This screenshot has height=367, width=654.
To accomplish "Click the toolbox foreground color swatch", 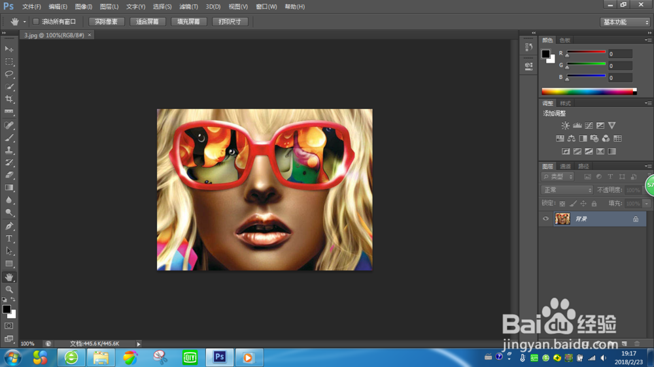I will 7,309.
